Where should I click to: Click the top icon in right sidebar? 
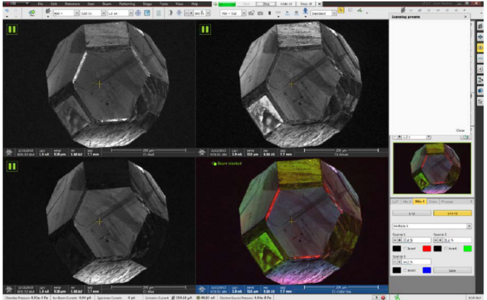480,27
